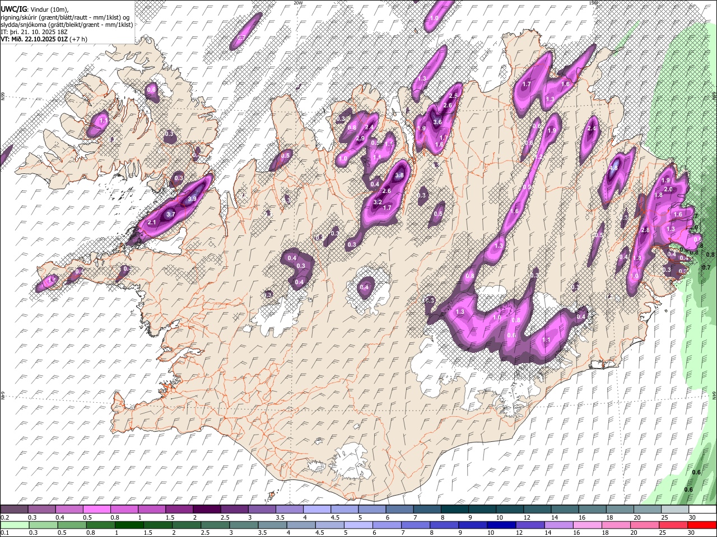Viewport: 717px width, 537px height.
Task: Click the 2.1 precipitation value on the map
Action: (x=152, y=222)
